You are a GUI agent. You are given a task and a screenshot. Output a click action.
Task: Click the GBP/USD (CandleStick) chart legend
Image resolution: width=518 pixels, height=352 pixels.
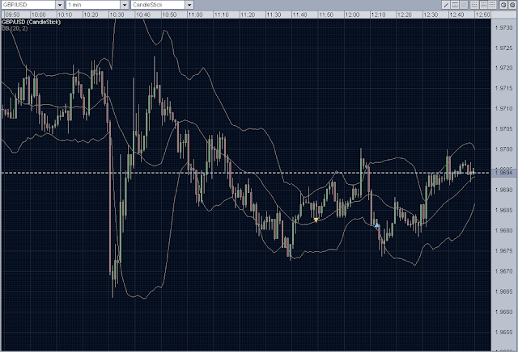pos(31,22)
